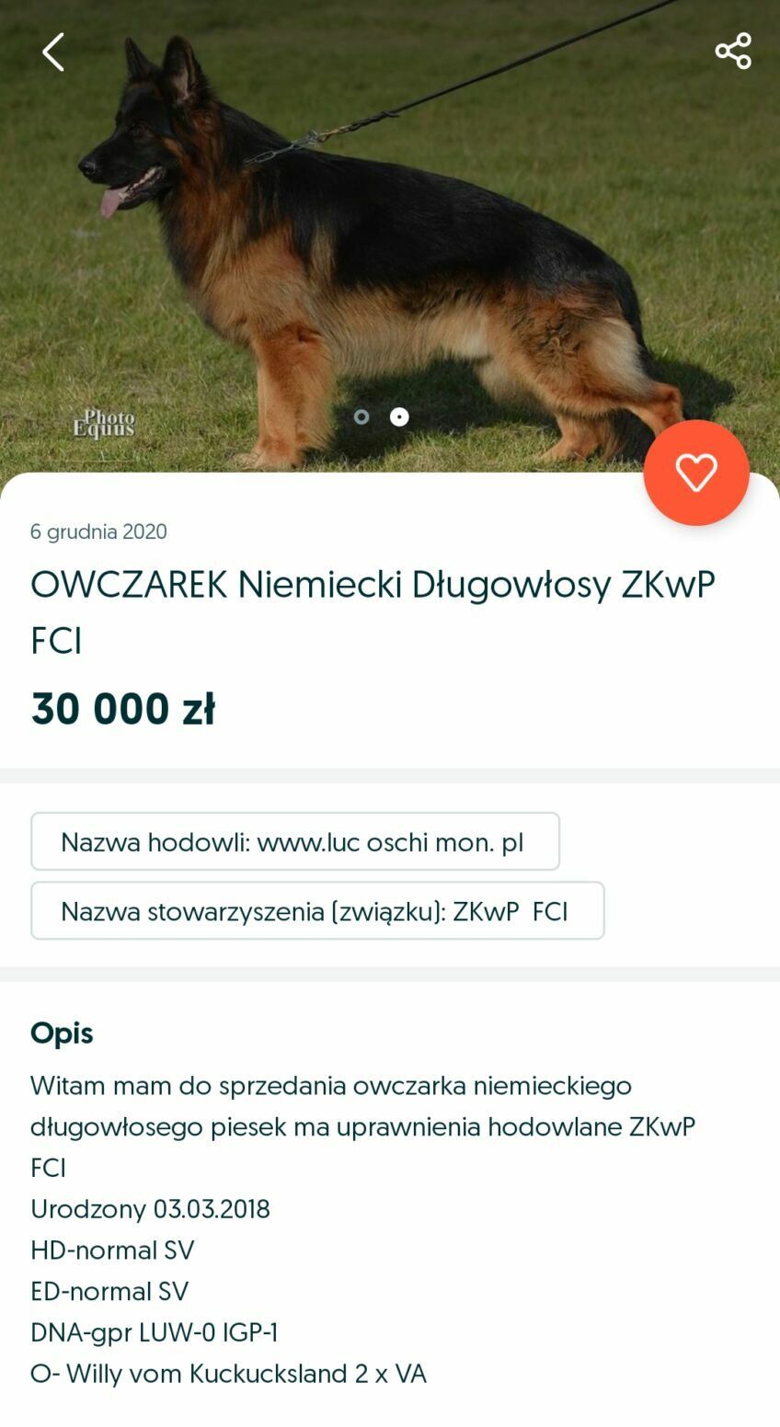780x1427 pixels.
Task: Tap the Willy vom Kuckucksland line
Action: [x=229, y=1374]
